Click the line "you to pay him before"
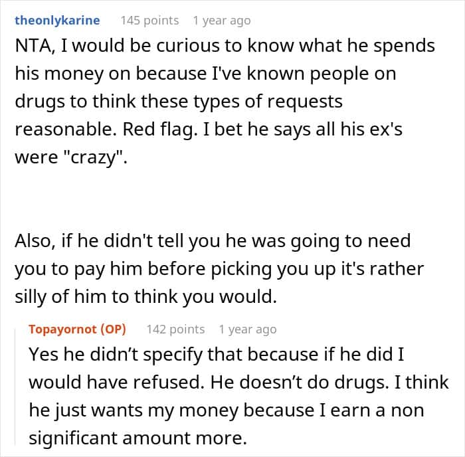465x457 pixels. pyautogui.click(x=219, y=269)
